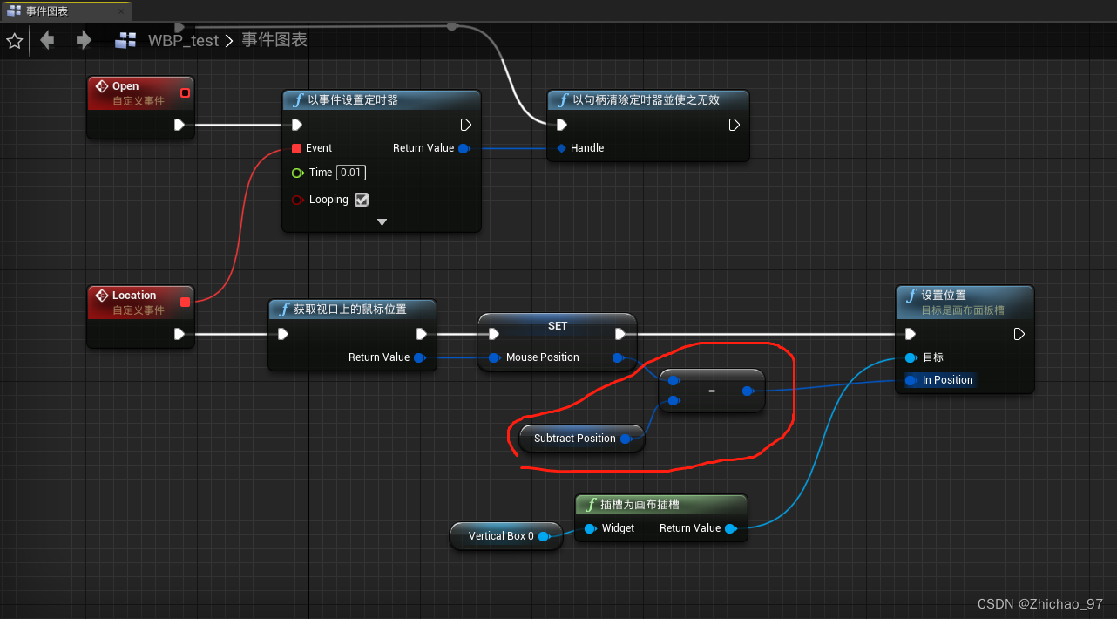Click the Mouse Position pin on the SET node
The width and height of the screenshot is (1117, 619).
(x=494, y=357)
